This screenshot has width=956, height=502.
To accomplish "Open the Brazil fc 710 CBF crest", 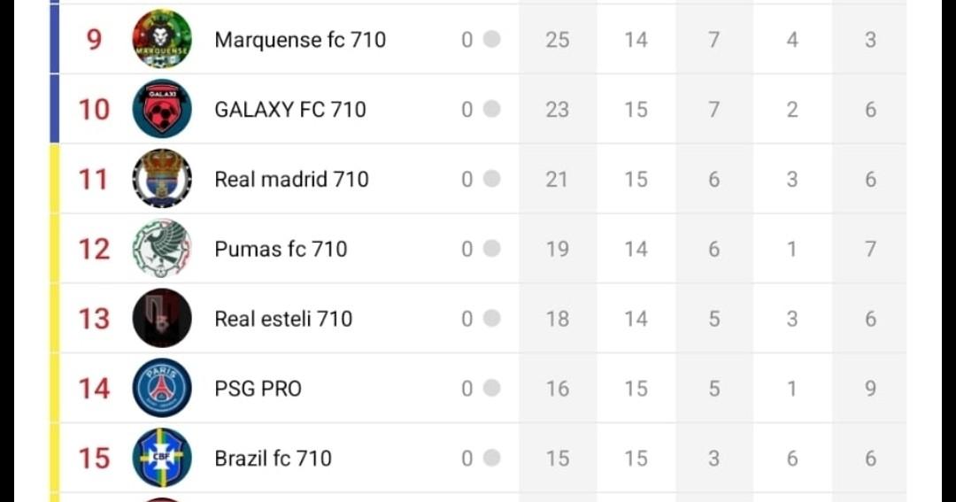I will 162,458.
